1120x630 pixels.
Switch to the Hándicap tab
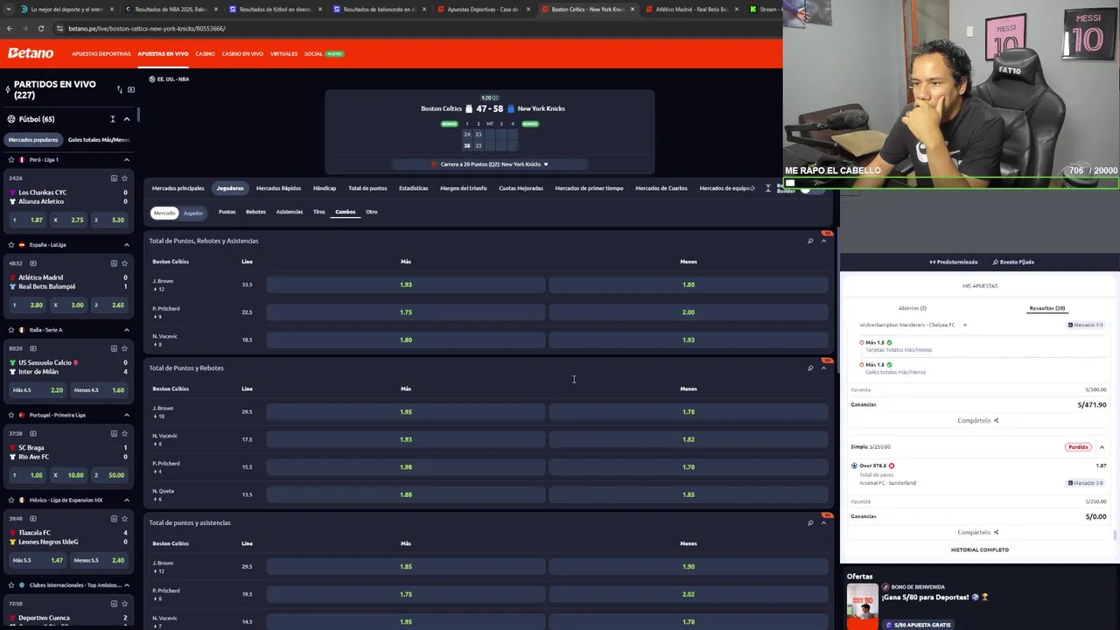point(325,188)
